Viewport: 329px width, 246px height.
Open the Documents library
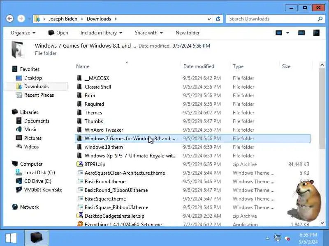point(37,121)
